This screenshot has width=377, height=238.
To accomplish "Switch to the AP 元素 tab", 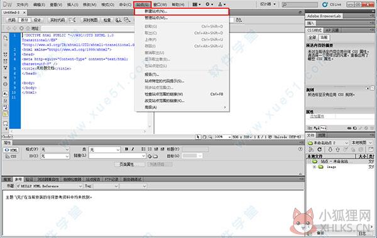I will pos(332,30).
